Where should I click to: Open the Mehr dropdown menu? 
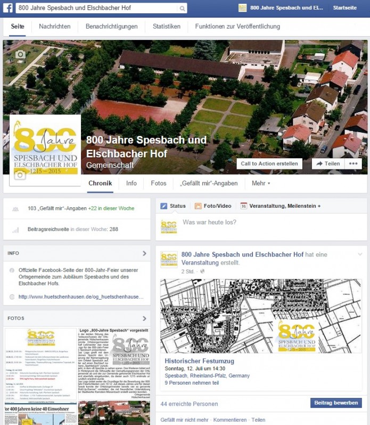(x=260, y=183)
